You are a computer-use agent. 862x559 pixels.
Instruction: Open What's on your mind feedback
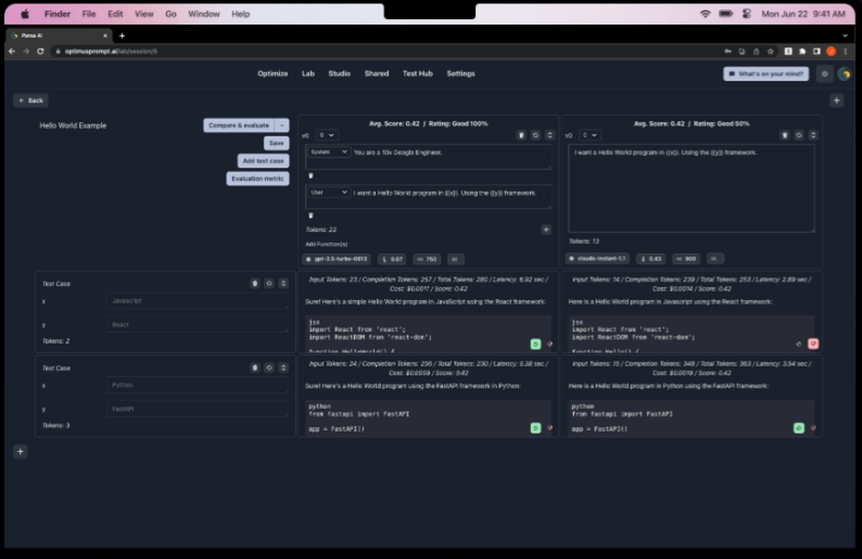coord(765,73)
